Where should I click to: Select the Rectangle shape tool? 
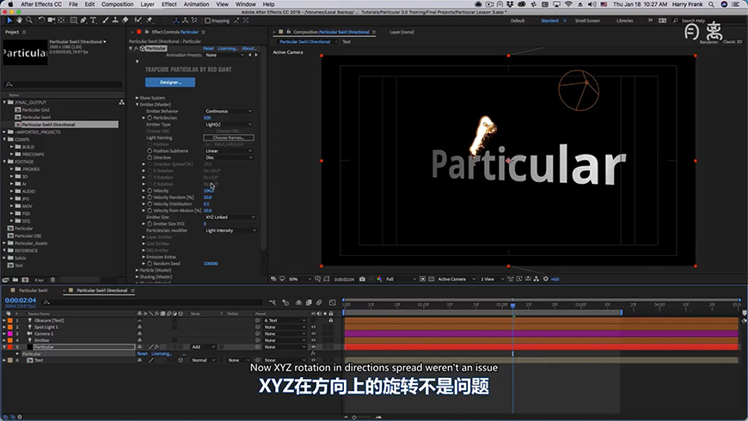(73, 21)
